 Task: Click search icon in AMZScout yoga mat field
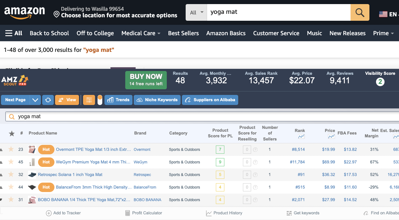pyautogui.click(x=12, y=117)
